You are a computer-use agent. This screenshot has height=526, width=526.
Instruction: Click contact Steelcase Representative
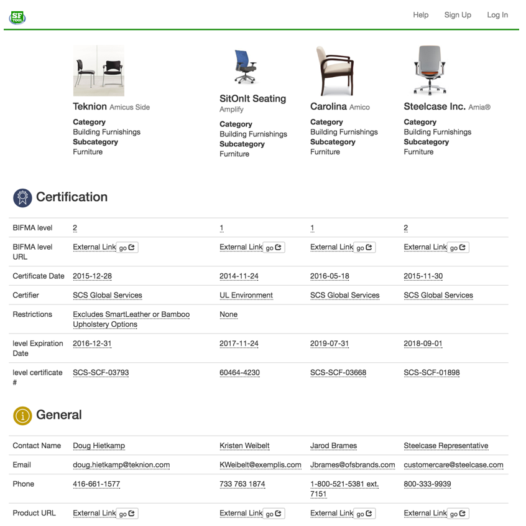pyautogui.click(x=446, y=446)
